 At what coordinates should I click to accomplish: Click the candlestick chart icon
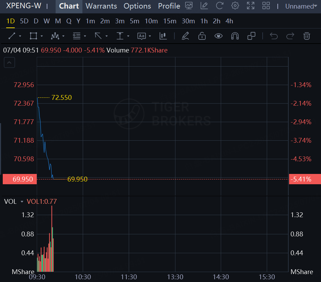pos(163,36)
